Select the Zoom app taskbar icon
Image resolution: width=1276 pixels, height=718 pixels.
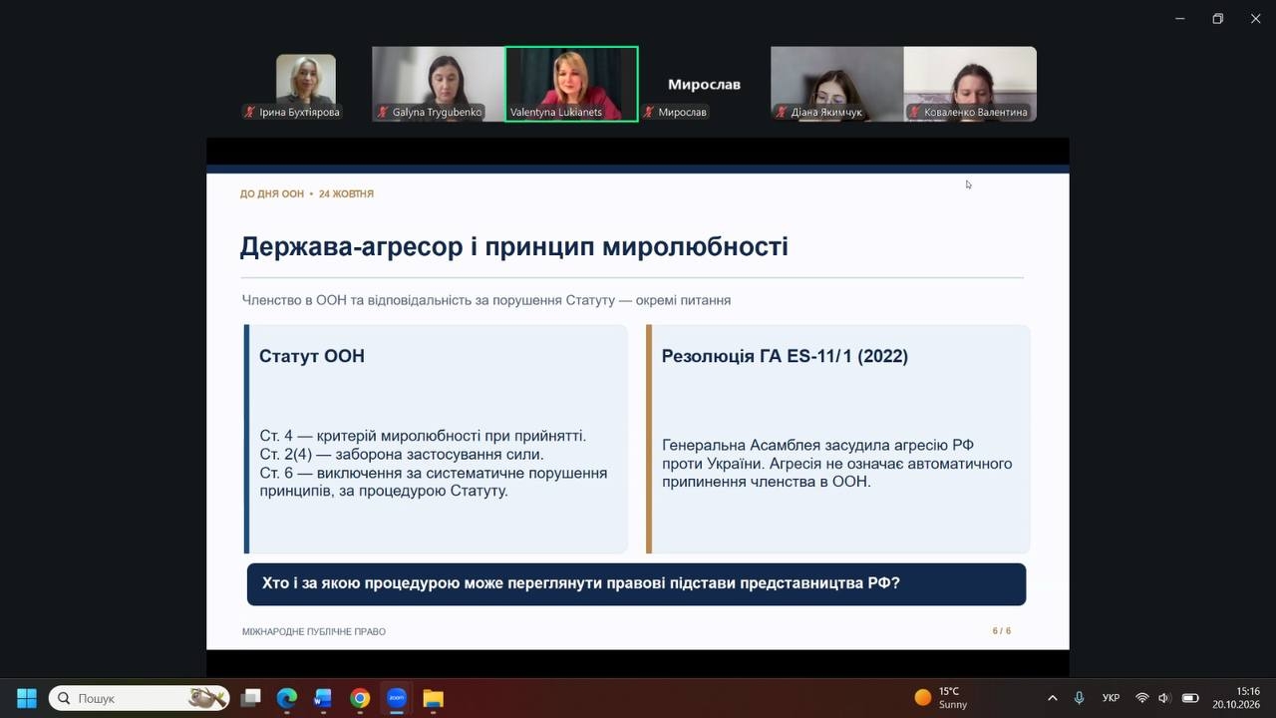pos(397,698)
